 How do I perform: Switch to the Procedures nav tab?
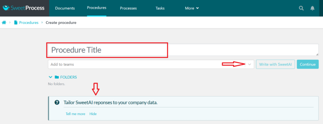(97, 8)
